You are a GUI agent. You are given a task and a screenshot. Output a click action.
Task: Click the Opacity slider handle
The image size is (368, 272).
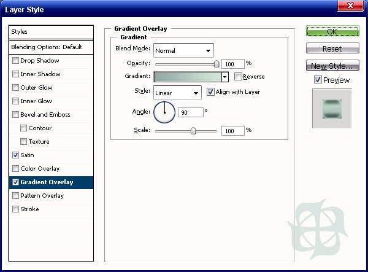[x=217, y=64]
